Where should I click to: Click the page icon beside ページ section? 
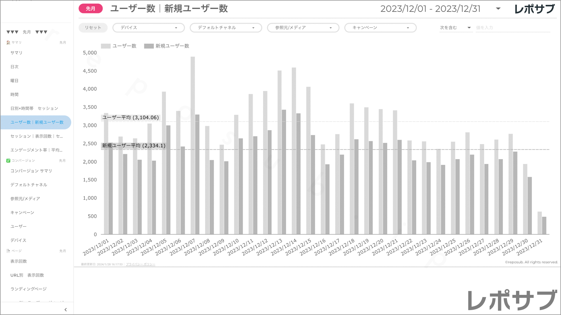pyautogui.click(x=8, y=251)
